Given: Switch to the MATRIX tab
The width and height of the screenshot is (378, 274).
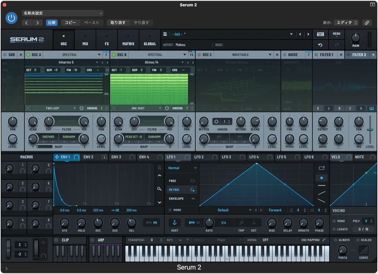Looking at the screenshot, I should point(128,40).
